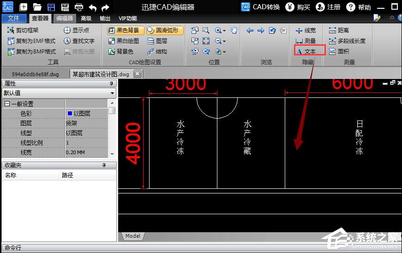Select the pan hand tool
The image size is (402, 253).
click(x=234, y=30)
